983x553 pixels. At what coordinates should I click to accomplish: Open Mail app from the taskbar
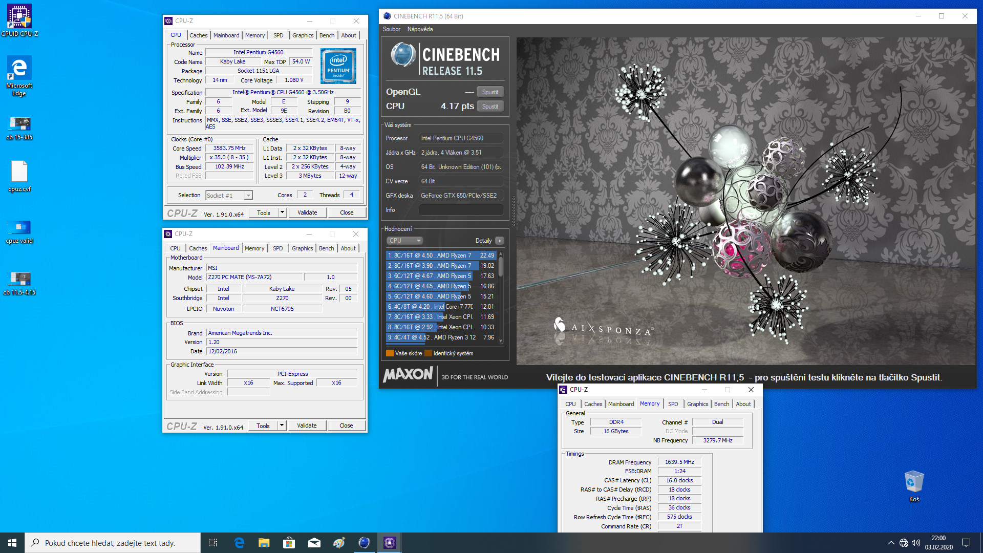314,543
